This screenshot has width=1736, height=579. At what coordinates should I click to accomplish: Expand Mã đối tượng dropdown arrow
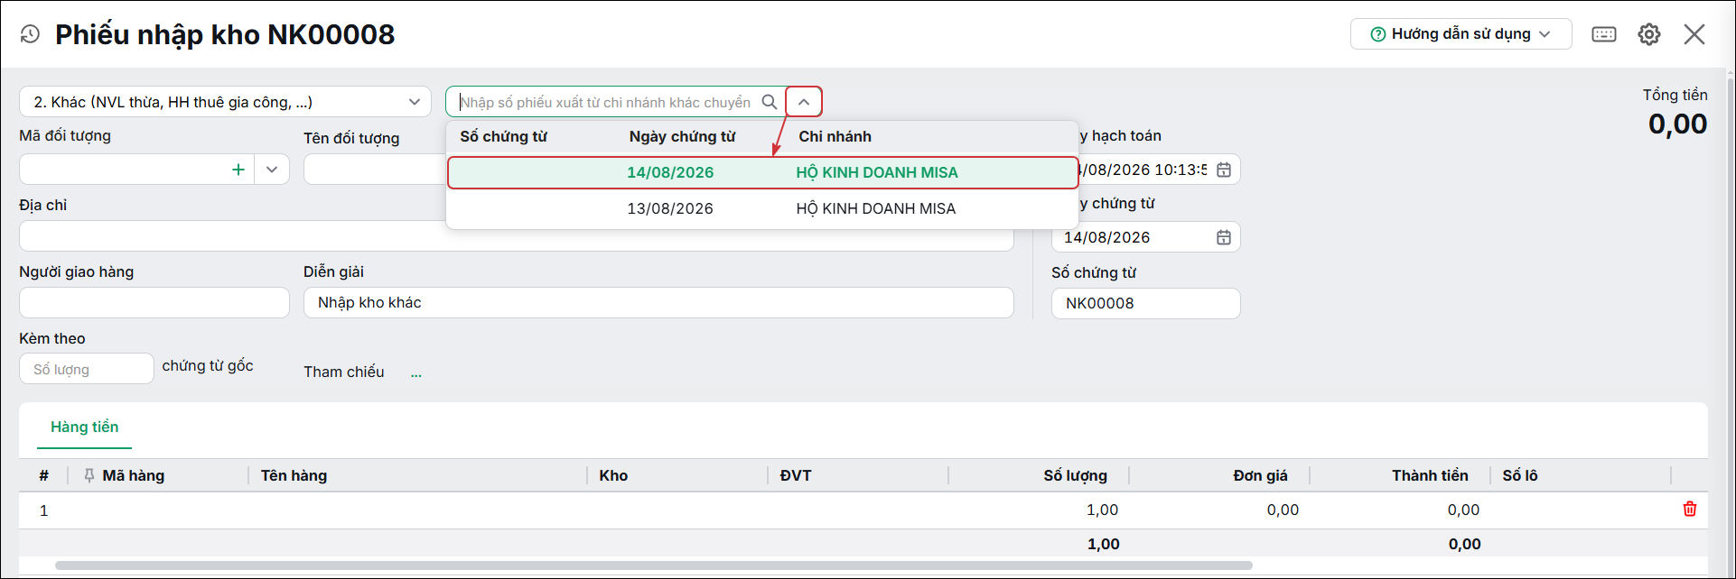coord(272,170)
